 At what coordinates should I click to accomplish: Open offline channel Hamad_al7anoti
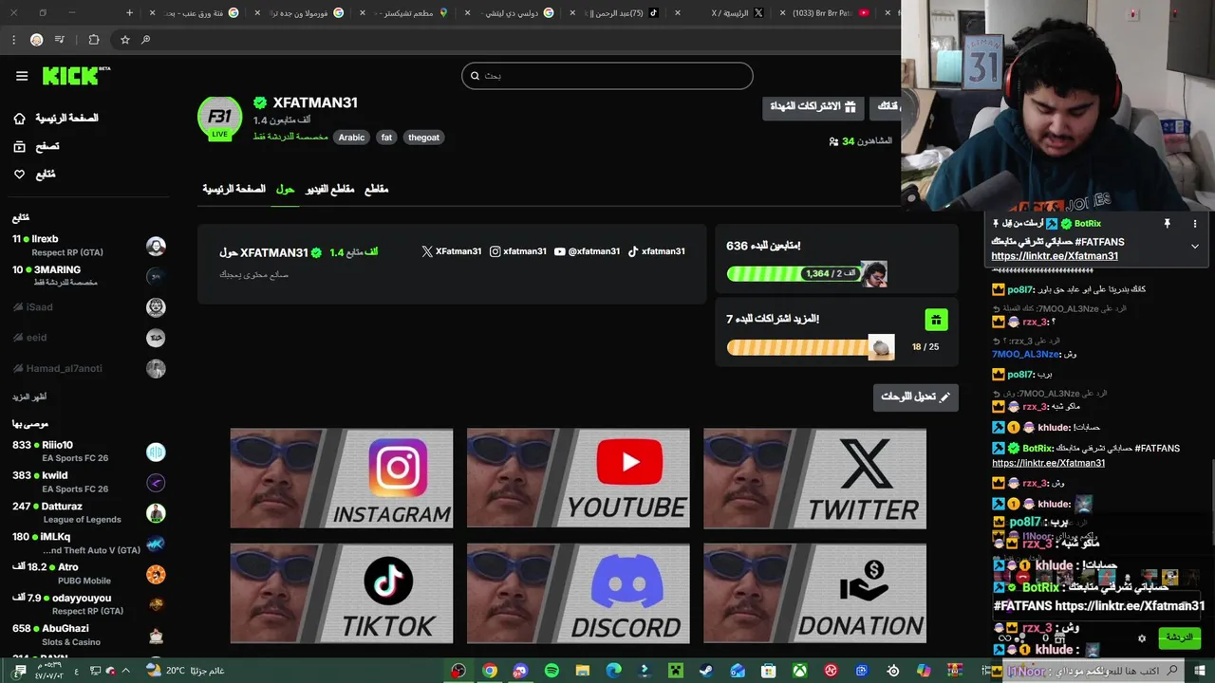[89, 368]
